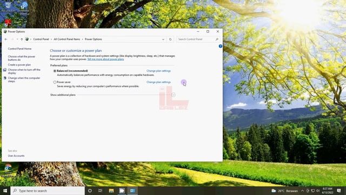Expand the Show additional plans section
This screenshot has height=195, width=346.
[x=173, y=95]
